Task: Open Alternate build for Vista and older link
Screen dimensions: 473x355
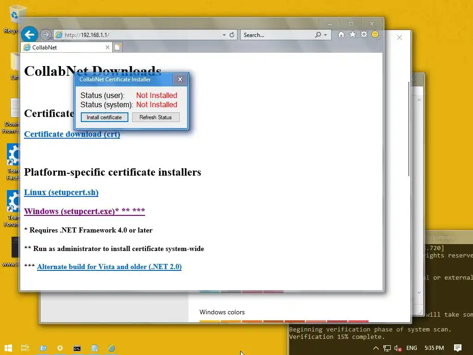Action: click(109, 267)
